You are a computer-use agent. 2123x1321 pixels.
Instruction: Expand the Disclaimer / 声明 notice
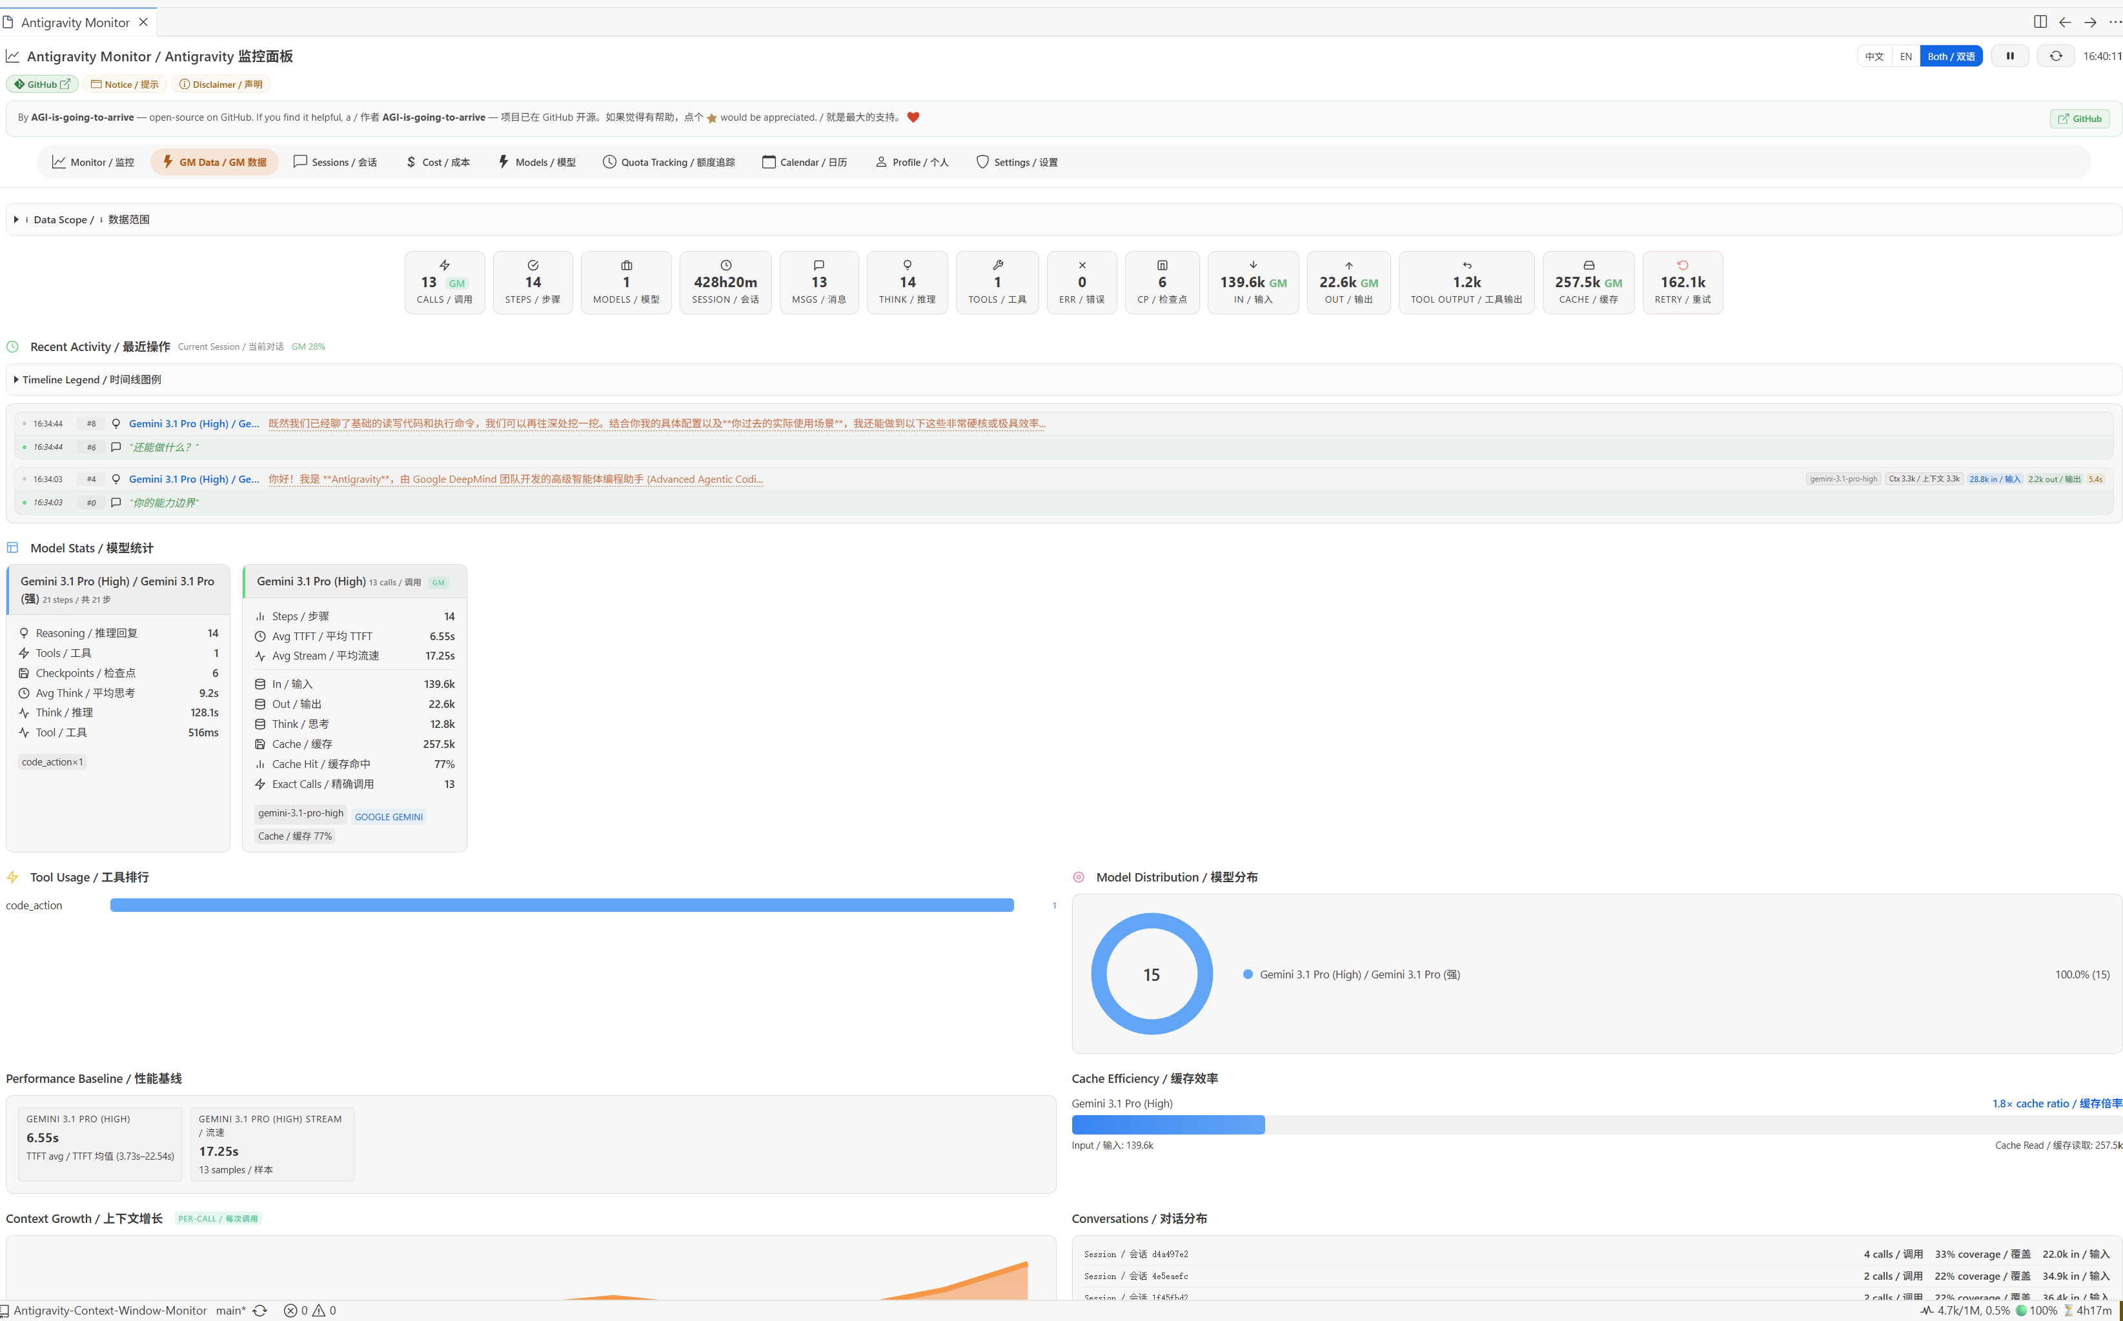[221, 85]
